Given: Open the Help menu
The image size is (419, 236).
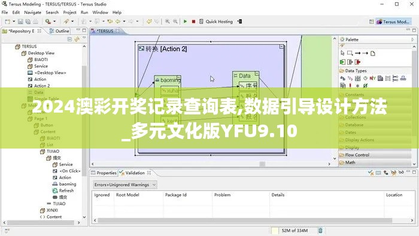Looking at the screenshot, I should [117, 13].
